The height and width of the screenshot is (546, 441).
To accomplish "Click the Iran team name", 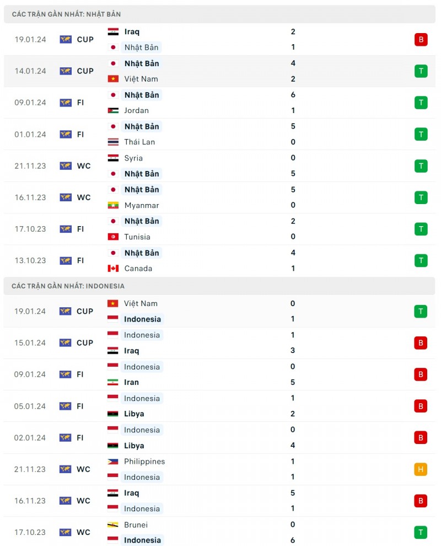I will pyautogui.click(x=131, y=382).
